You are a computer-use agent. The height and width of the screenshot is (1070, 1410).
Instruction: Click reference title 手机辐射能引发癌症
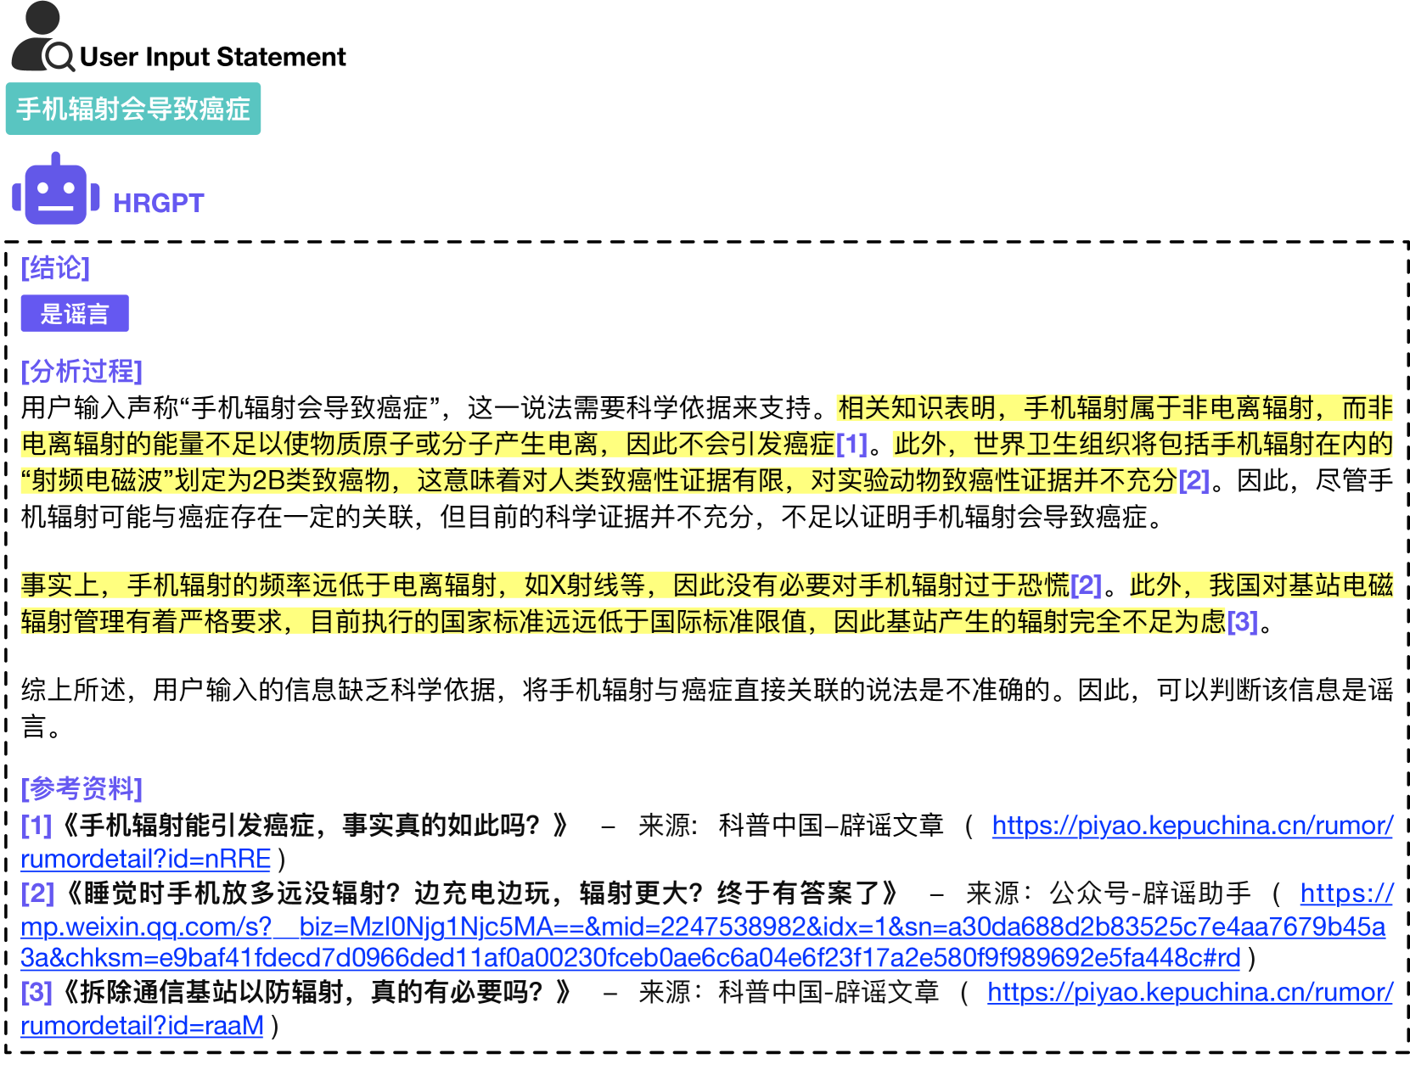315,825
